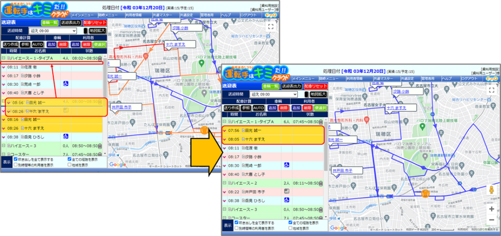The image size is (501, 236).
Task: Collapse ハイエース-2 group in front window
Action: 225,183
